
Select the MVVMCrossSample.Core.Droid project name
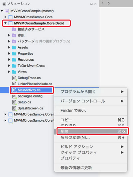39,23
